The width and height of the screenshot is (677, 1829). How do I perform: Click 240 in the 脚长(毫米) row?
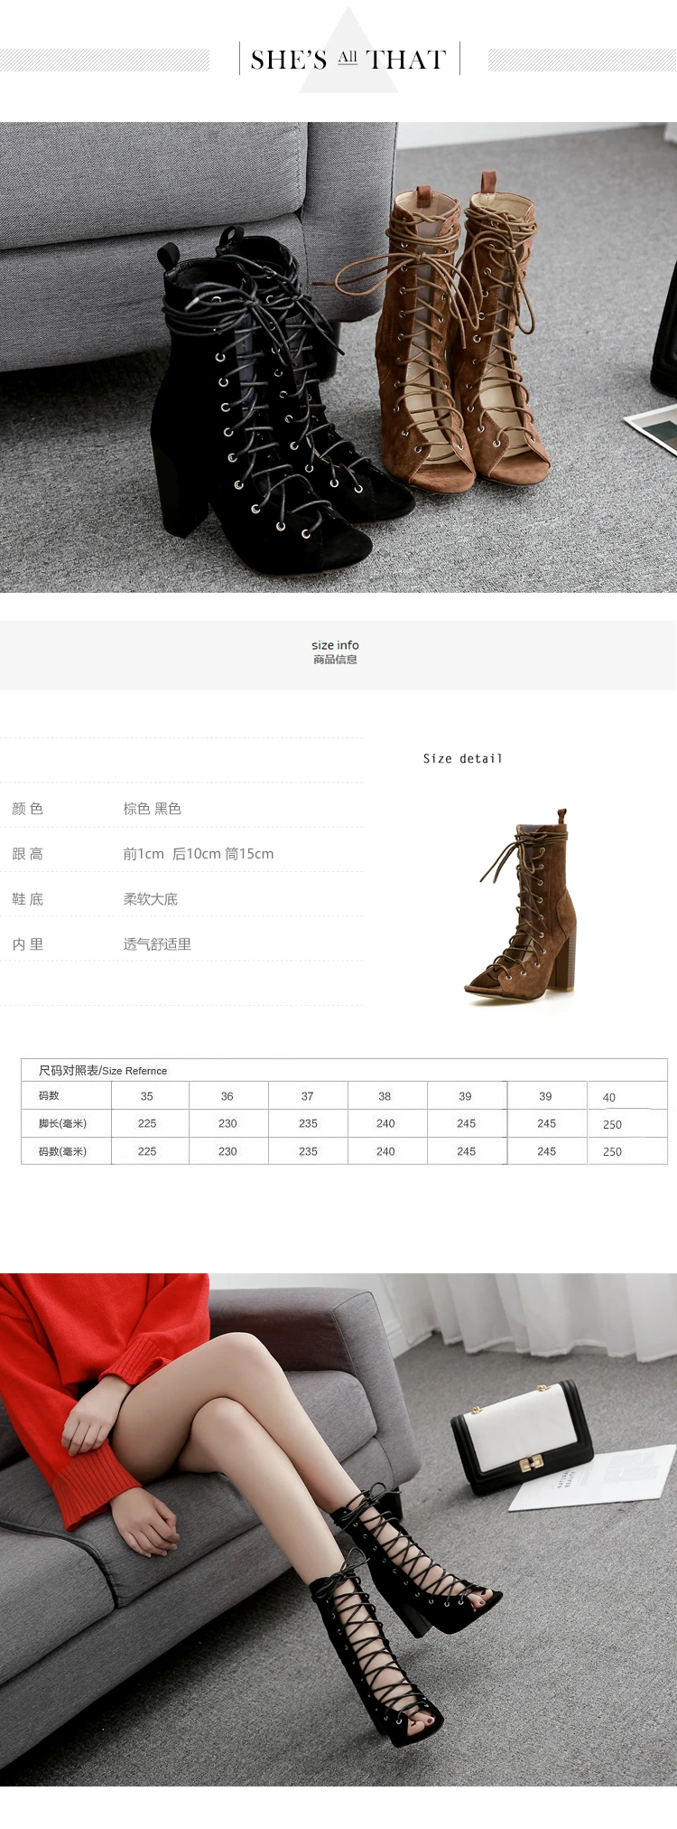385,1123
